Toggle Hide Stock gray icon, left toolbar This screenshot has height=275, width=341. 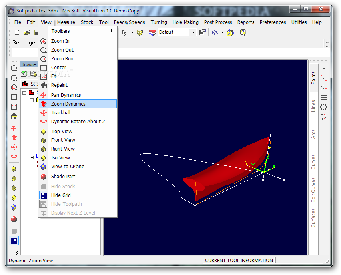click(x=14, y=231)
